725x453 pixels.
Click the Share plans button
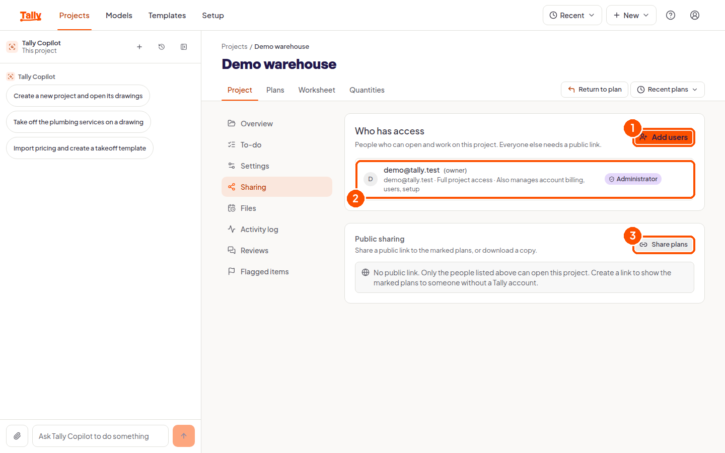coord(664,245)
